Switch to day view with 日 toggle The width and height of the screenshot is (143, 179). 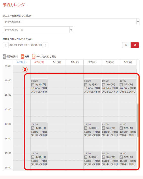[x=126, y=45]
